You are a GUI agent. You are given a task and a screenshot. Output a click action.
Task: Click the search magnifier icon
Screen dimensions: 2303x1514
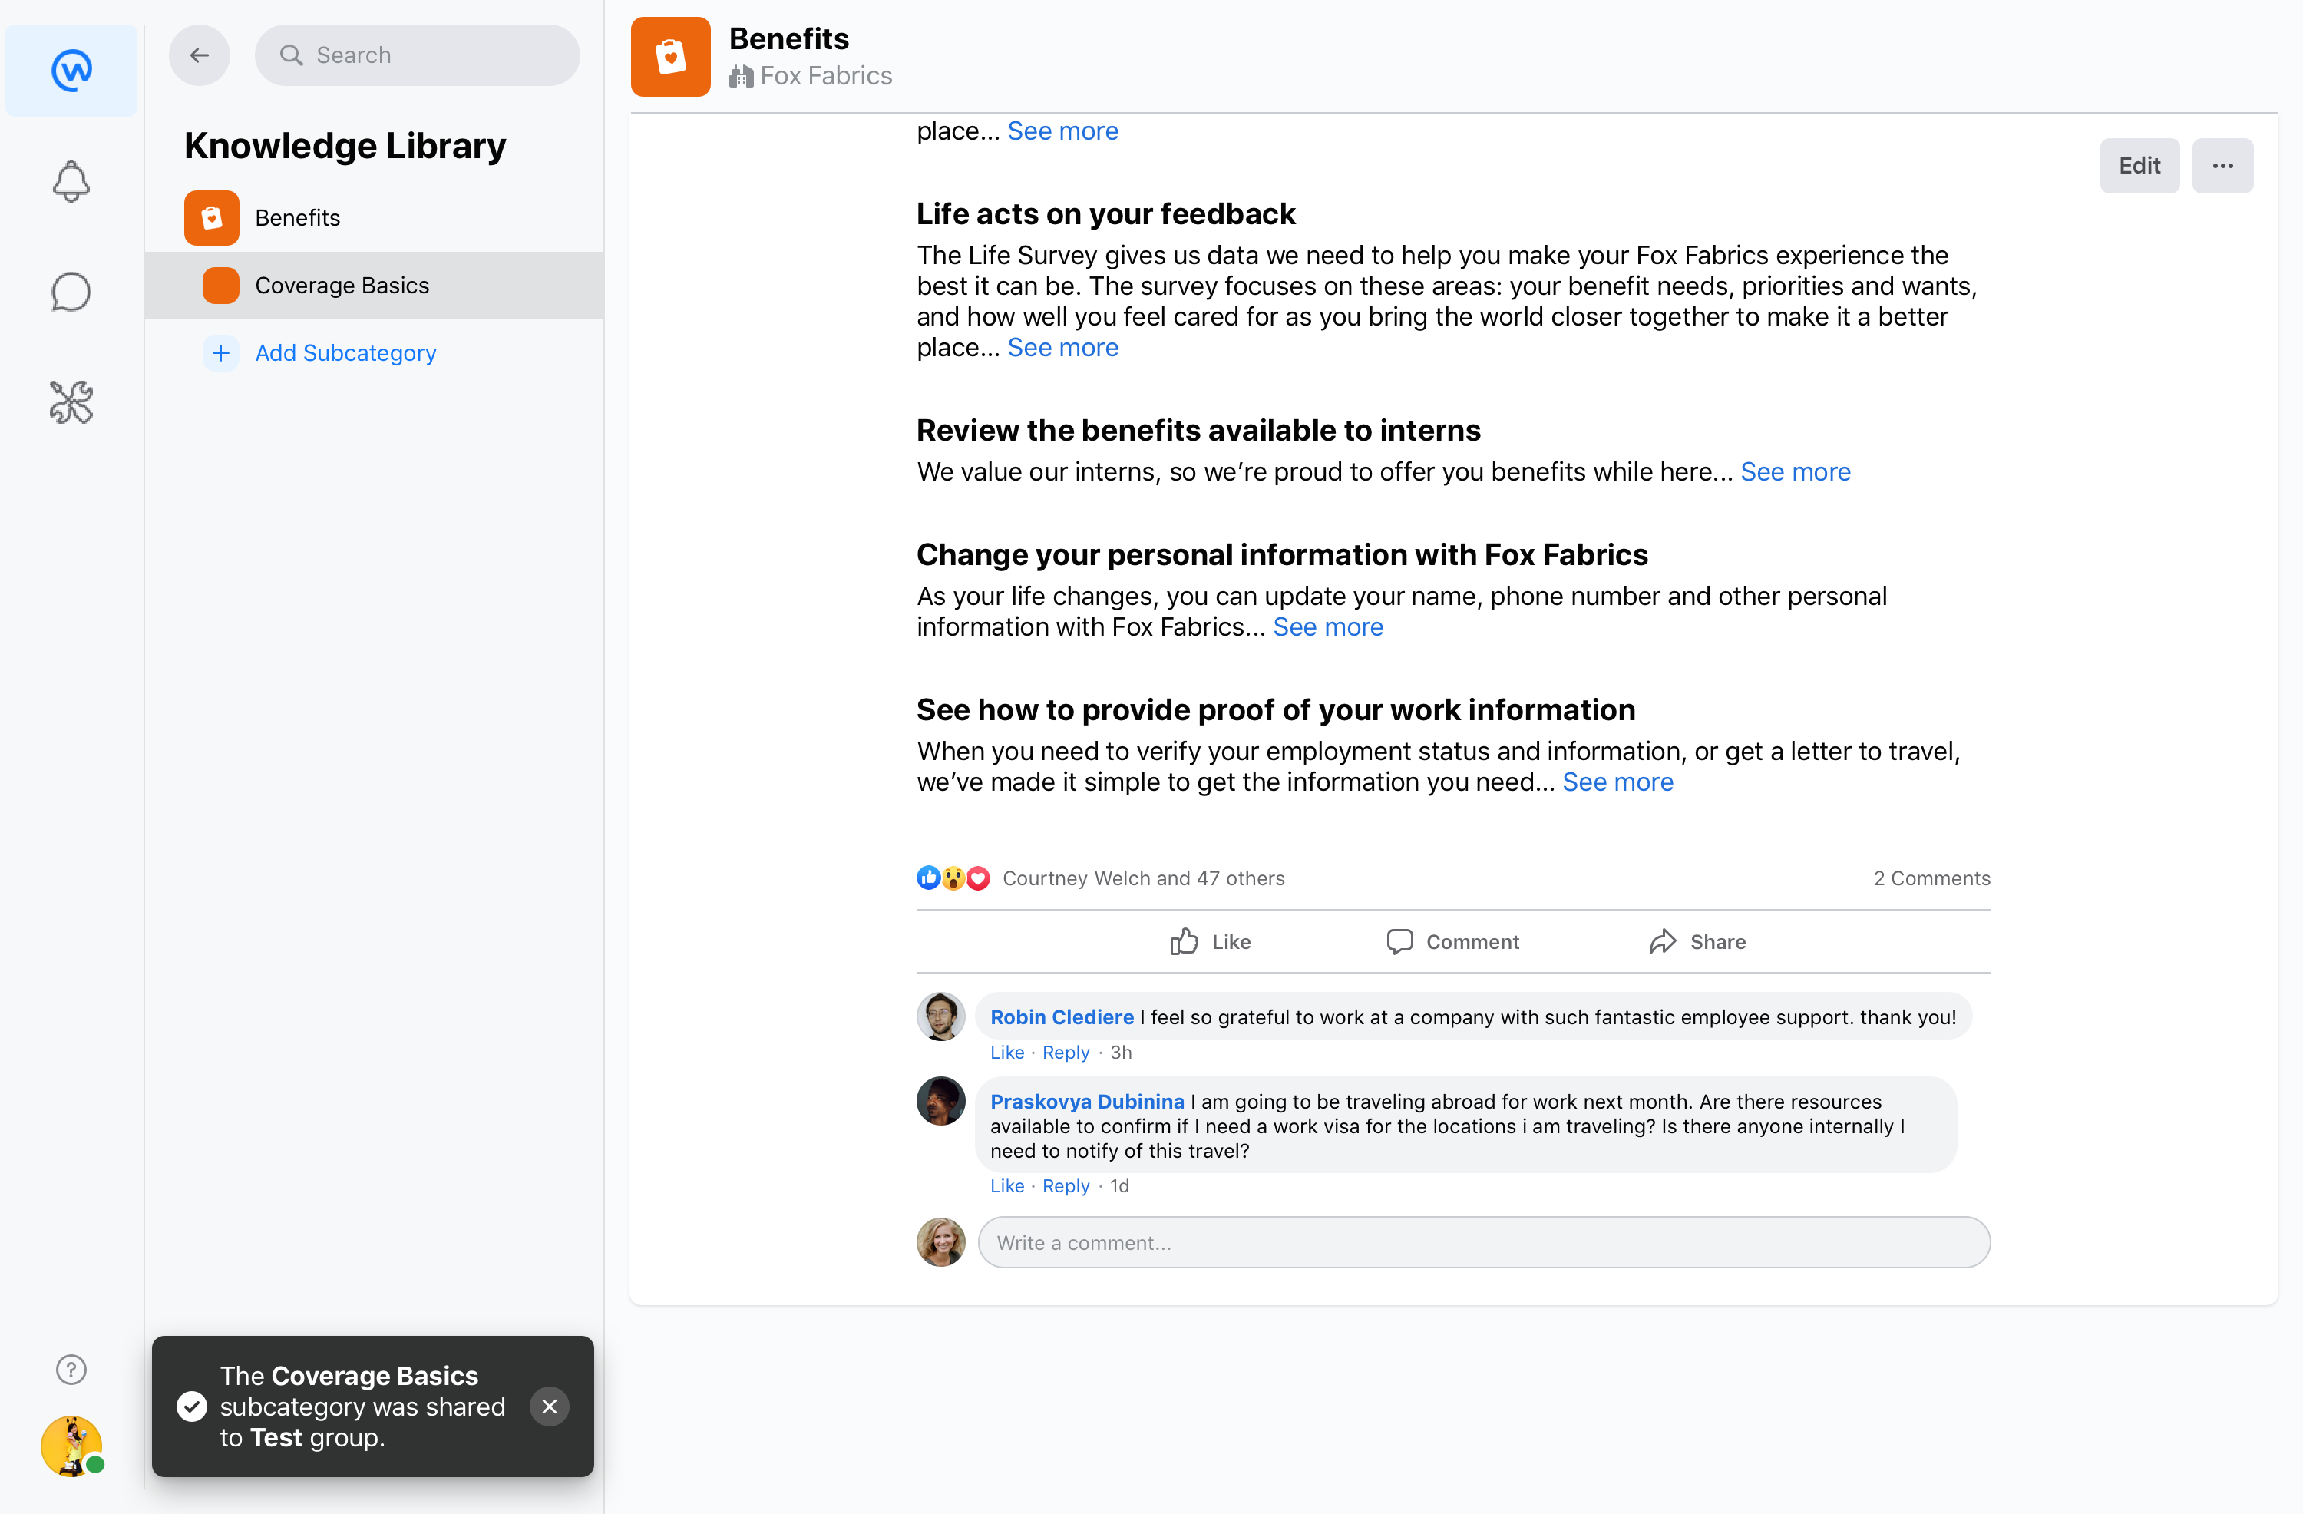point(291,55)
